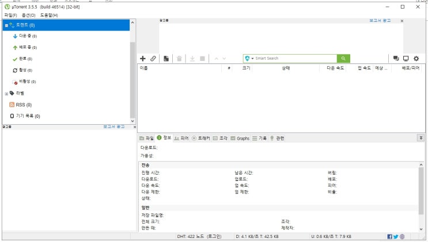Screen dimensions: 428x242
Task: Click the Add Torrent plus icon
Action: [142, 59]
